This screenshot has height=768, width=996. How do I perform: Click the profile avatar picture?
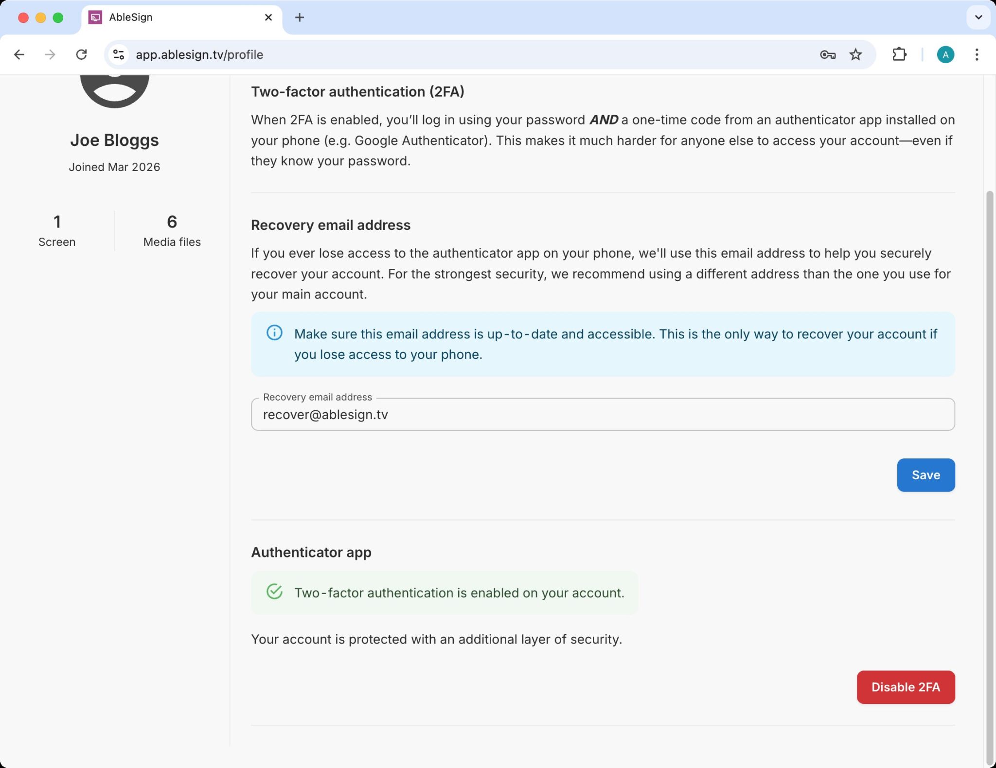(115, 91)
